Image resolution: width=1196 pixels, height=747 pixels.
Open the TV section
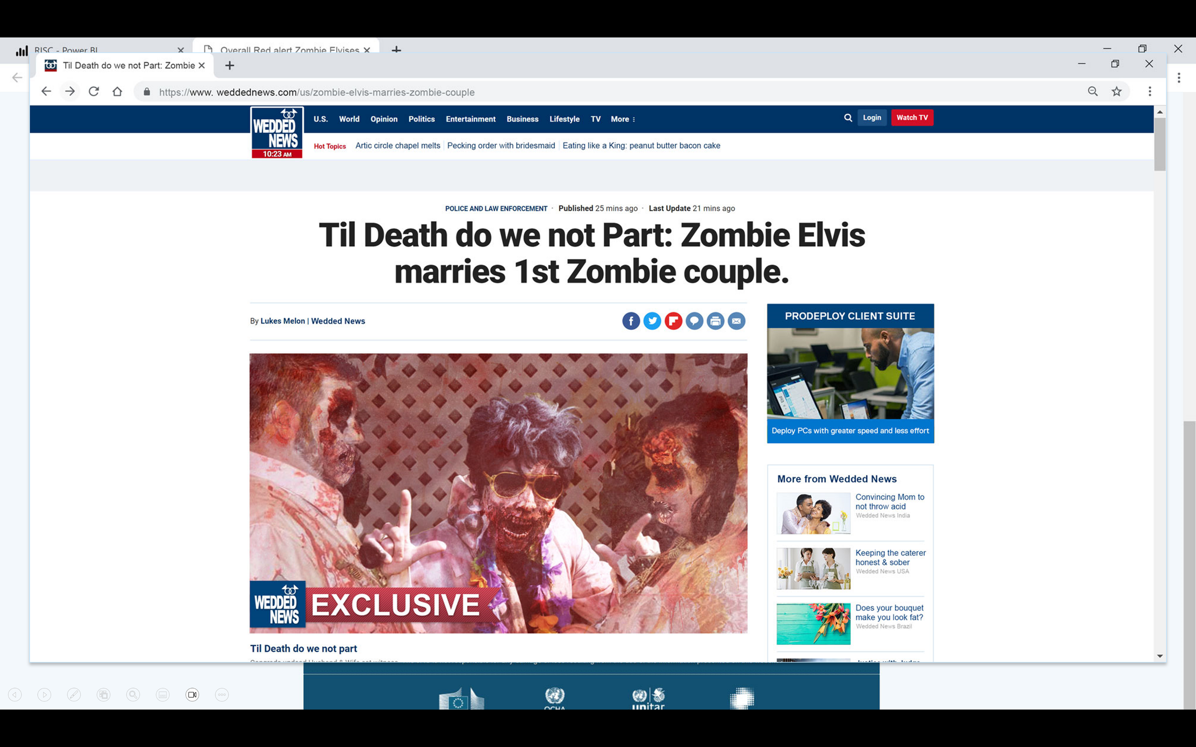click(595, 119)
